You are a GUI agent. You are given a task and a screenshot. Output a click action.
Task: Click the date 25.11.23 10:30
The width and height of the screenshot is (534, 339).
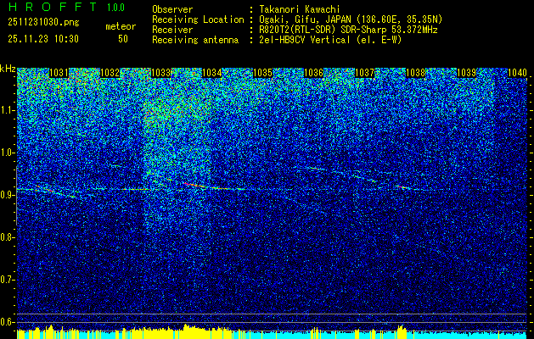click(x=43, y=39)
